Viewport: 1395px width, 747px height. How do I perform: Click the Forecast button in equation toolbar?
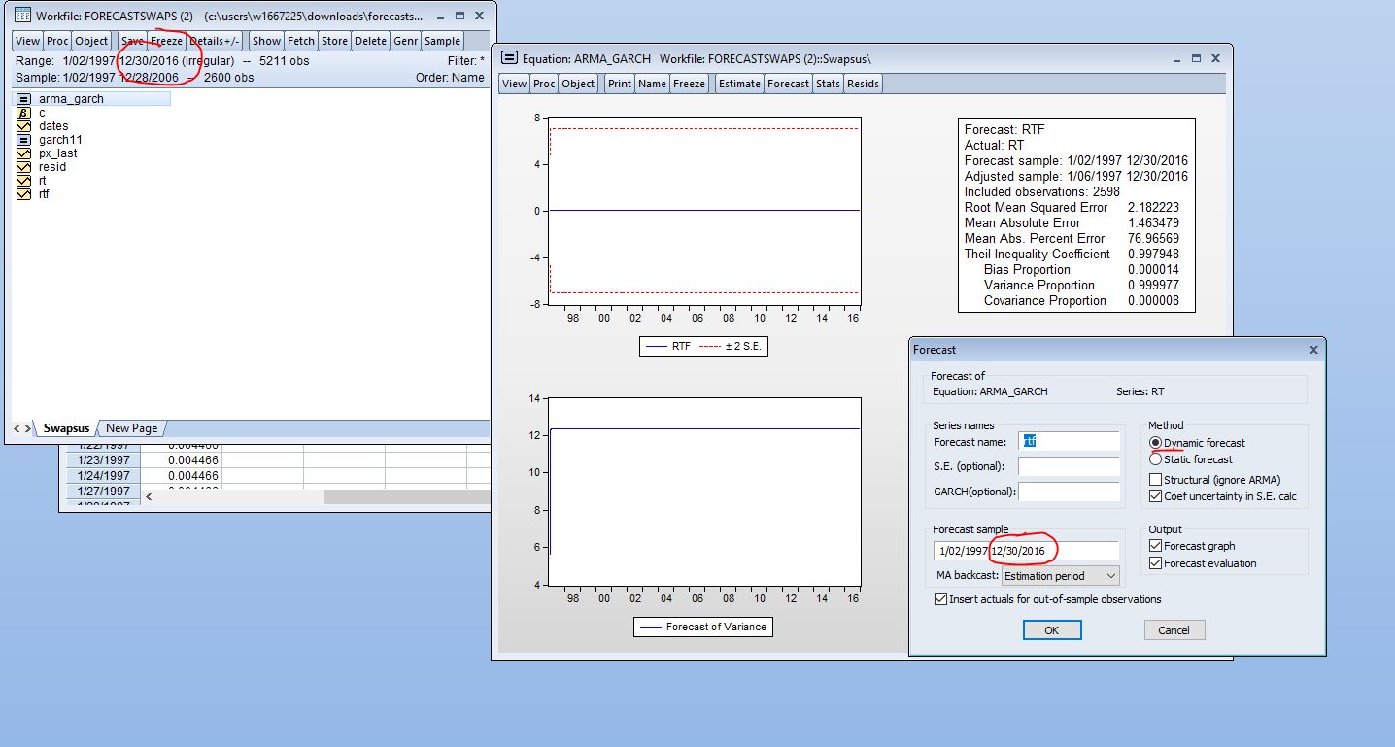click(x=788, y=84)
